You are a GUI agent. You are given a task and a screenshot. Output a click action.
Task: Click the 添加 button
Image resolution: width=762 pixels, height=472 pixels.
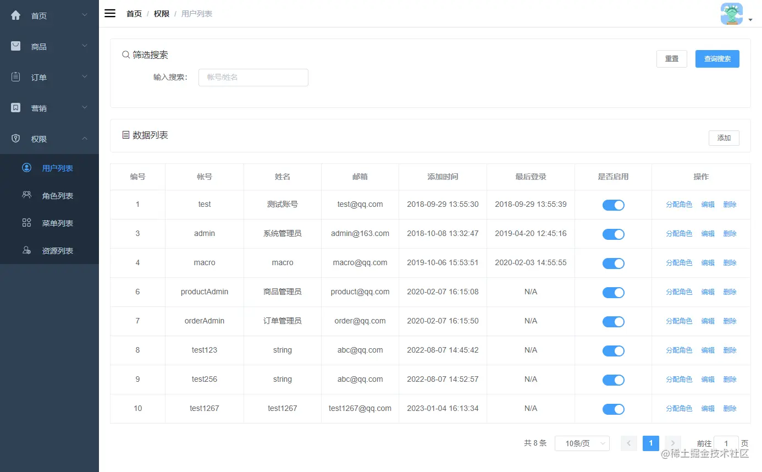pos(724,138)
